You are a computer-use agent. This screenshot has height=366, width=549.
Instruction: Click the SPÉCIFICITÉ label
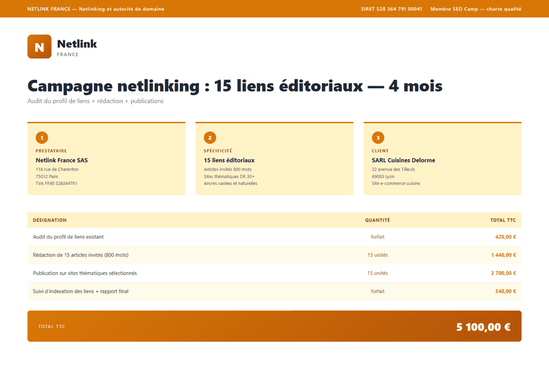click(x=218, y=151)
